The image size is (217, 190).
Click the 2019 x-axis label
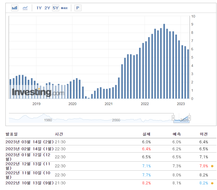pyautogui.click(x=37, y=104)
